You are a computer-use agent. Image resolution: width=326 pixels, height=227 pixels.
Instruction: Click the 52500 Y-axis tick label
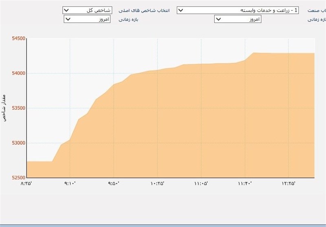[18, 178]
